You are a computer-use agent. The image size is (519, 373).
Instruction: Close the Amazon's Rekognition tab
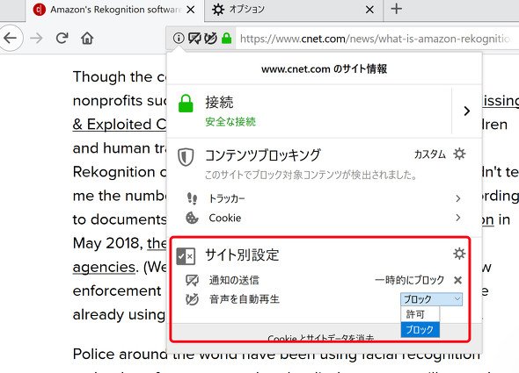[190, 10]
